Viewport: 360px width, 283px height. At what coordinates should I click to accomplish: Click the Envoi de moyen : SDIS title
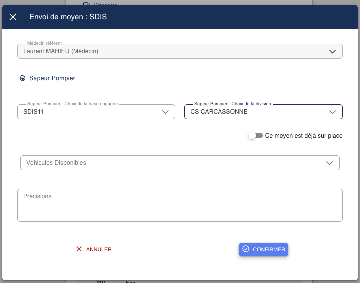68,17
